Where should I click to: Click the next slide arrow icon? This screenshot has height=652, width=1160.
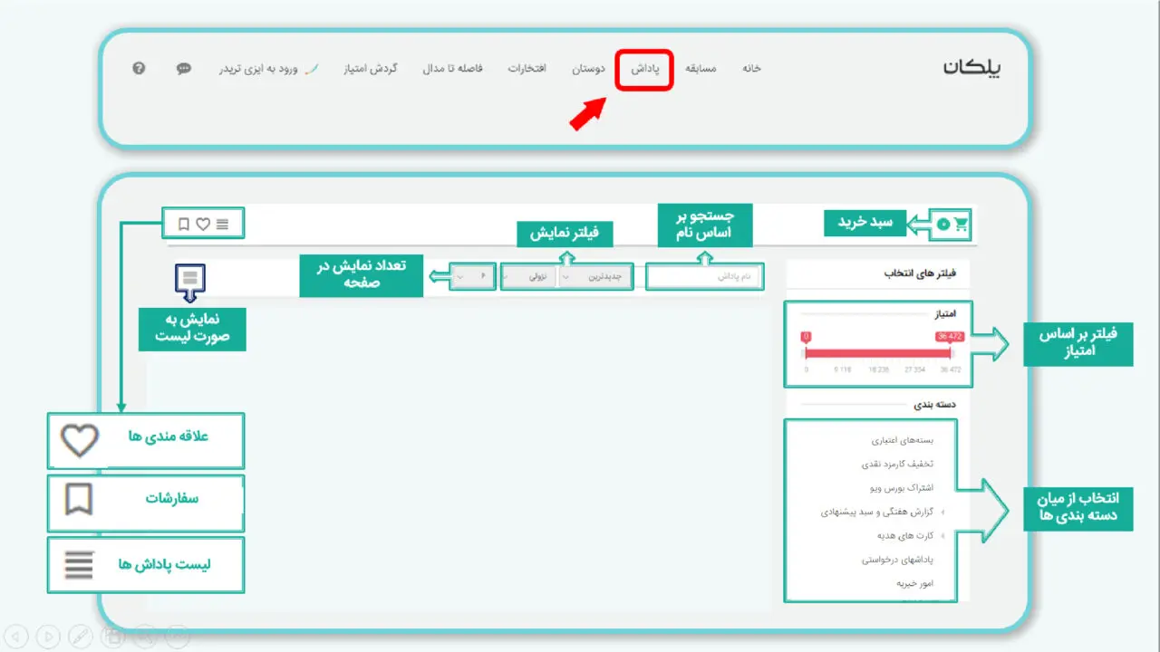click(x=49, y=637)
